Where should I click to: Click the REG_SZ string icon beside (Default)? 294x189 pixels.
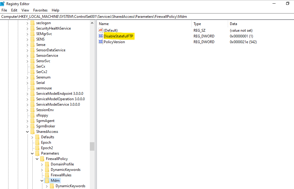100,30
